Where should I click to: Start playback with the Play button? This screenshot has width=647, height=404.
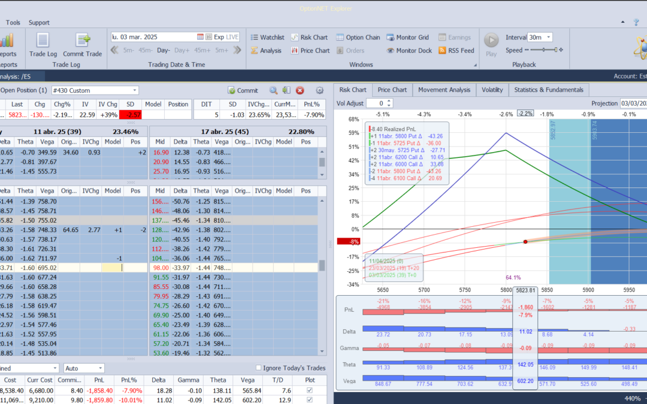click(x=491, y=44)
